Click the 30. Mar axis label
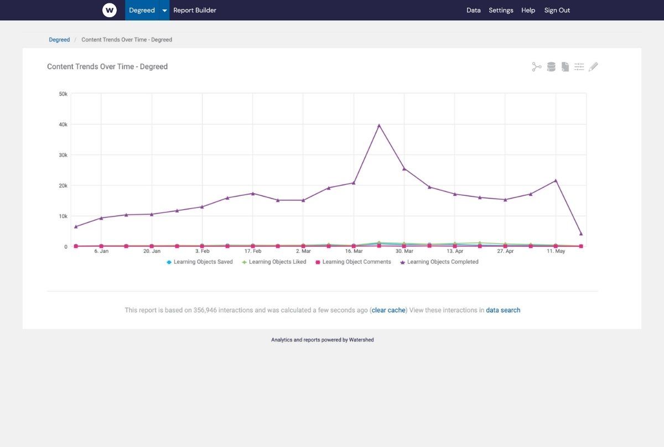Image resolution: width=664 pixels, height=447 pixels. tap(404, 251)
